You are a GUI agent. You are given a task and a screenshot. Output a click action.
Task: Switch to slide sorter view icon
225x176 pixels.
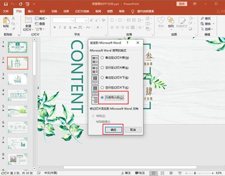click(x=162, y=173)
